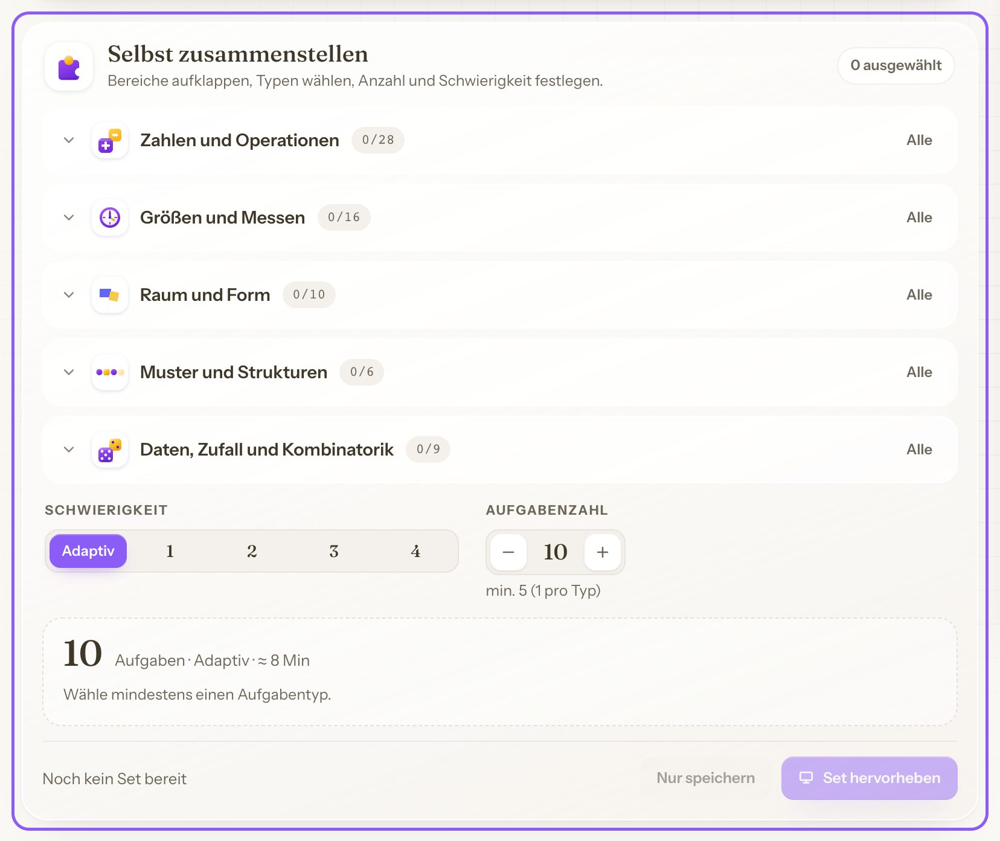This screenshot has width=1000, height=841.
Task: Select Alle for Muster und Strukturen
Action: pyautogui.click(x=919, y=372)
